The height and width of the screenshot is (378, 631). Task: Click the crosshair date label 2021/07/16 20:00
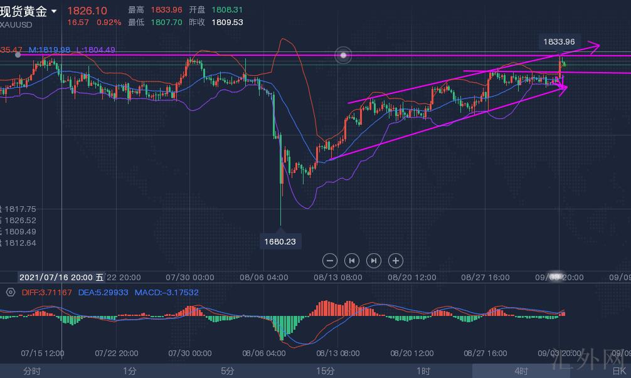[56, 277]
